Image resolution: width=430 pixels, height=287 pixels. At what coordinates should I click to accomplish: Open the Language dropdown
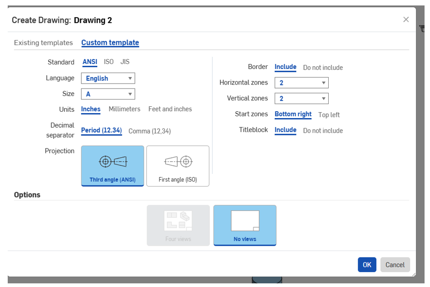(108, 78)
